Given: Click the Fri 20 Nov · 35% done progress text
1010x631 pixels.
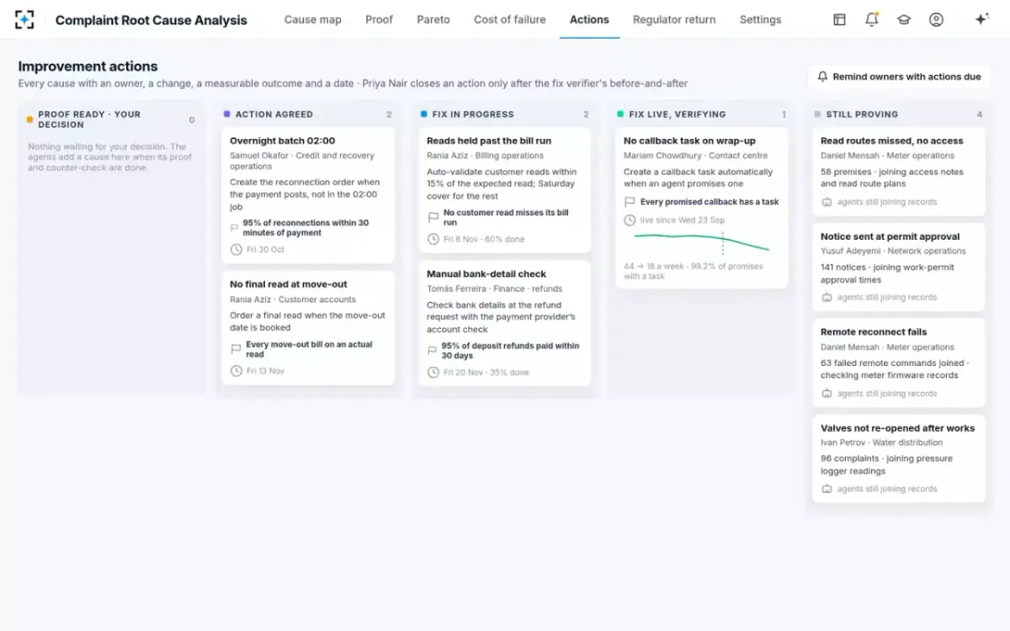Looking at the screenshot, I should point(486,372).
